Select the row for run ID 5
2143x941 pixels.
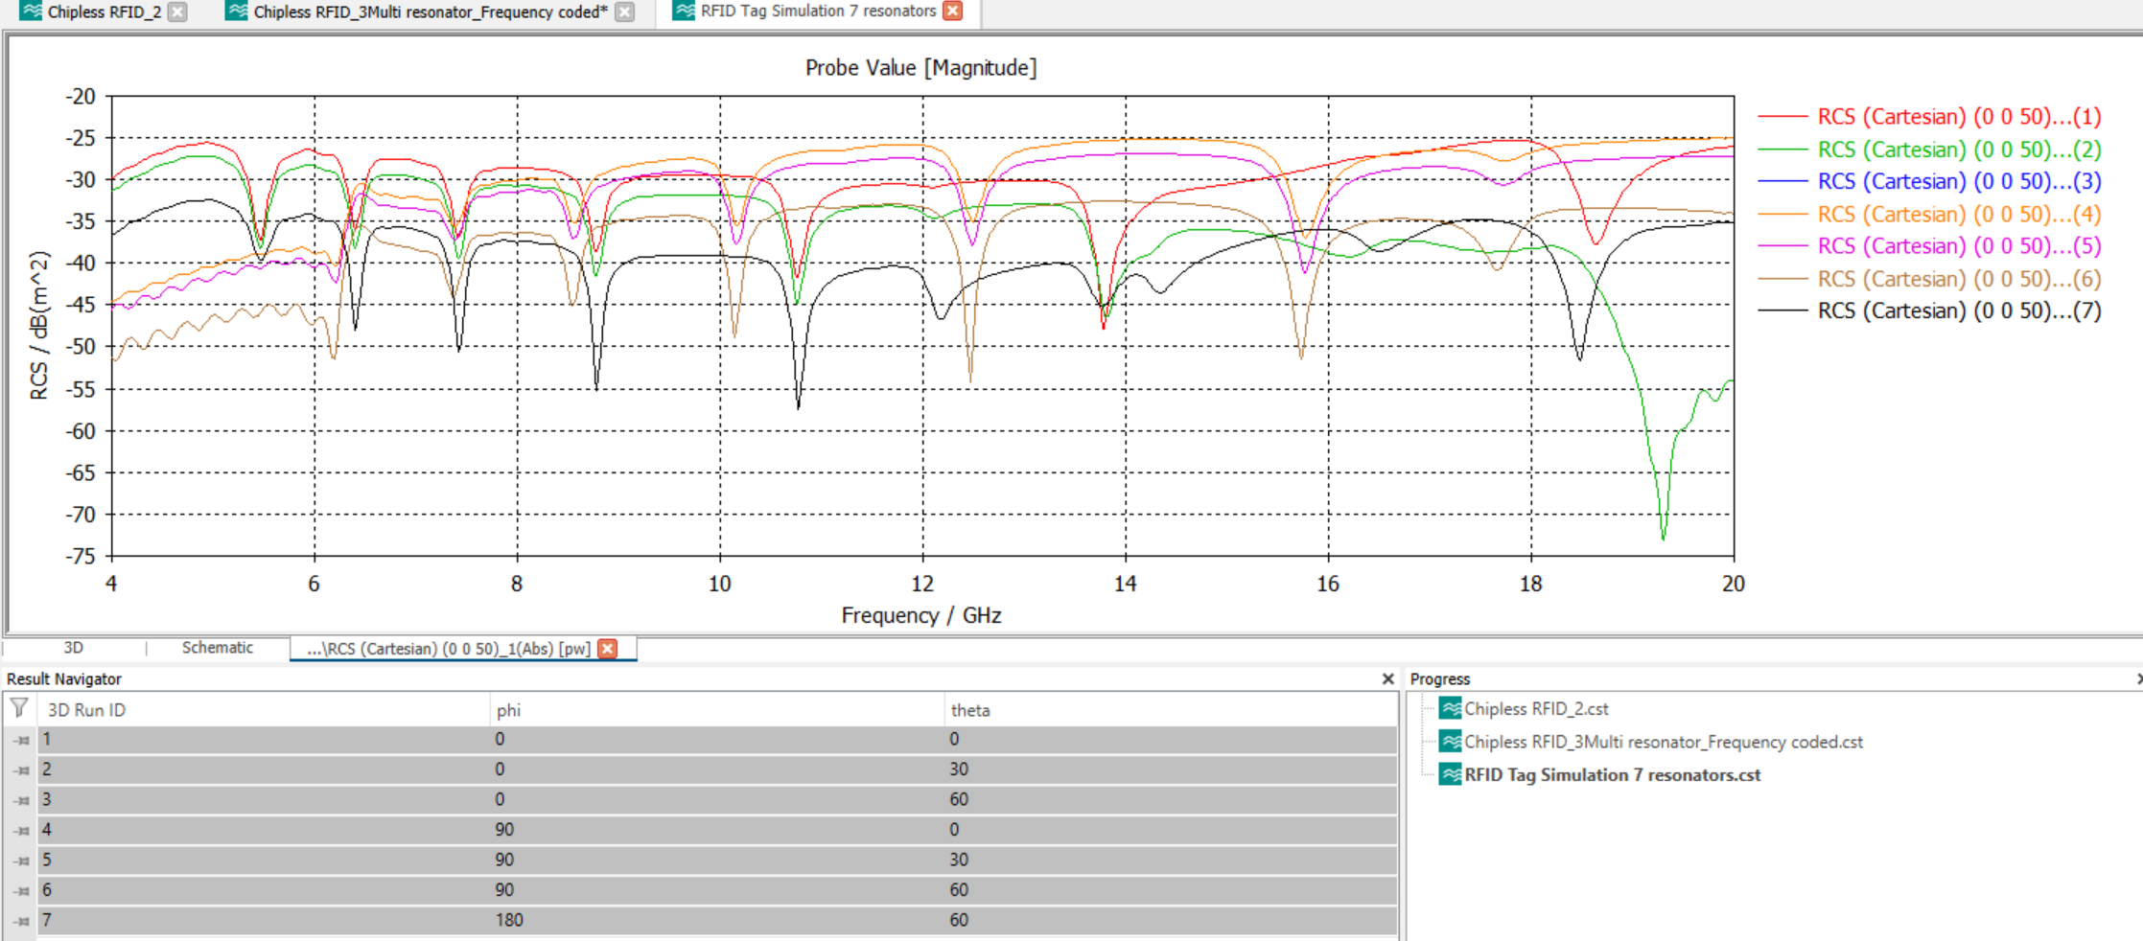coord(671,860)
